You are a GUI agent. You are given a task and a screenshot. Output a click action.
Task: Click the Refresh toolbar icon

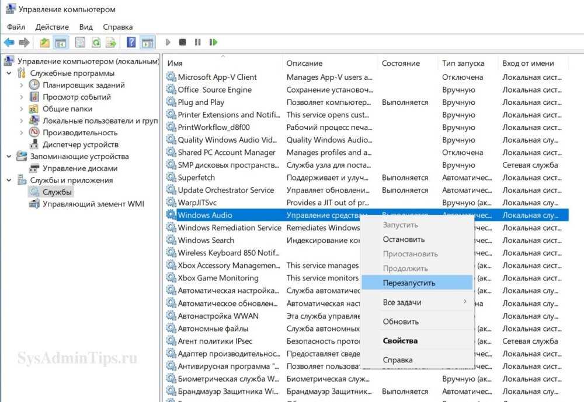click(x=95, y=43)
